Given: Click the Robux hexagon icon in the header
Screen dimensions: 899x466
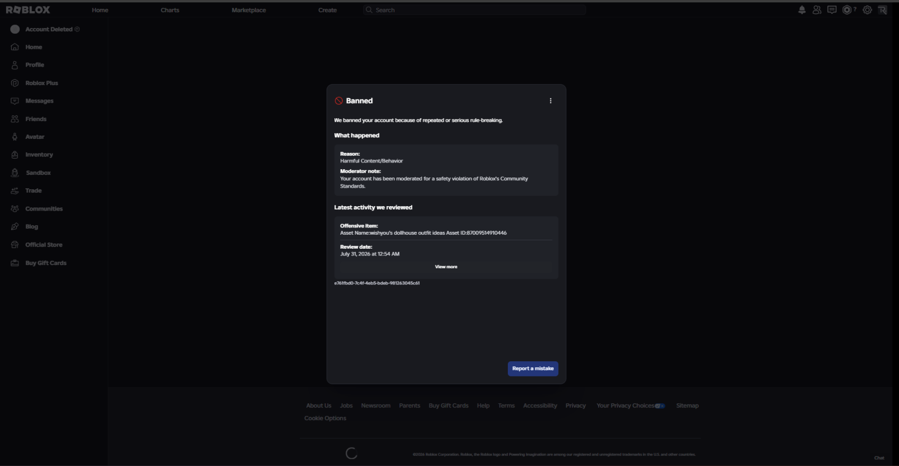Looking at the screenshot, I should tap(847, 10).
